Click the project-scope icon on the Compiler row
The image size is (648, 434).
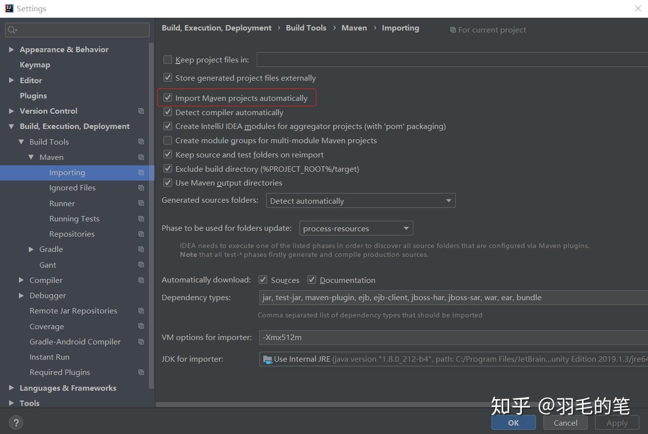coord(141,280)
